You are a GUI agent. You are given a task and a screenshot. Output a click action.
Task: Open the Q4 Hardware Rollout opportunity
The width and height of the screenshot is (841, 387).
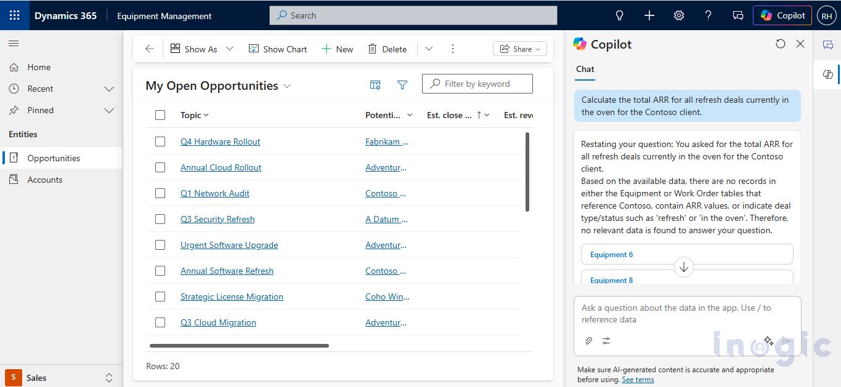(220, 142)
